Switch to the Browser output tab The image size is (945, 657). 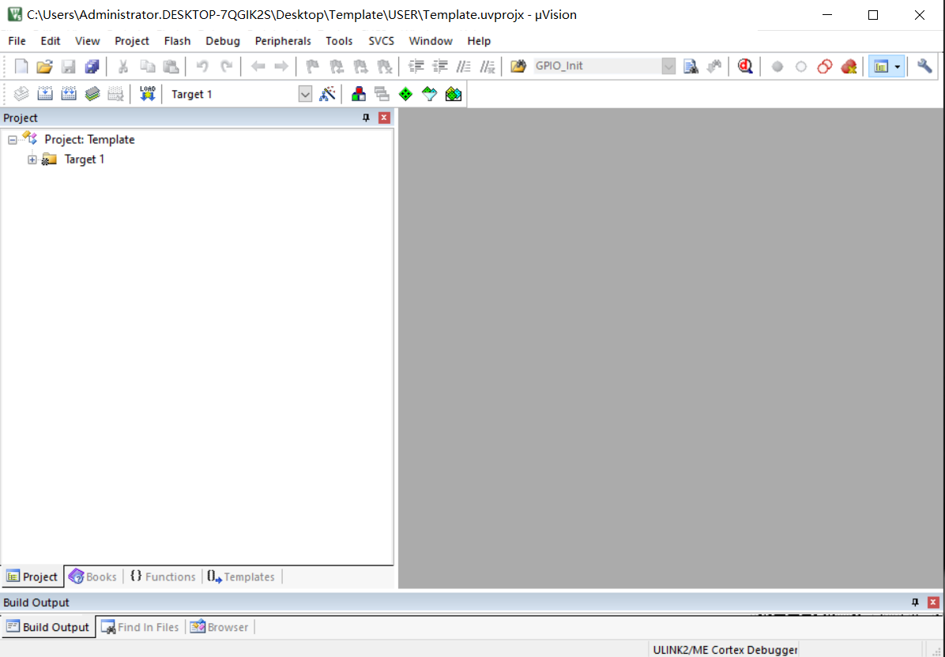click(220, 628)
